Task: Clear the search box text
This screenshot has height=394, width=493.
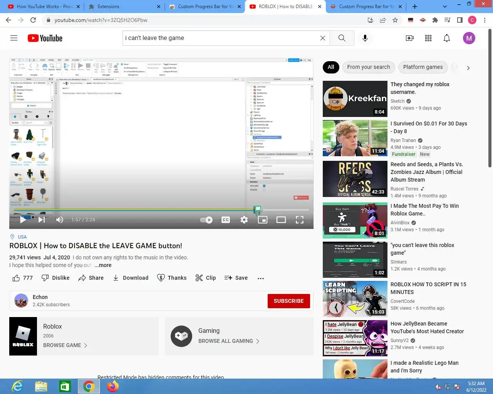Action: click(323, 38)
